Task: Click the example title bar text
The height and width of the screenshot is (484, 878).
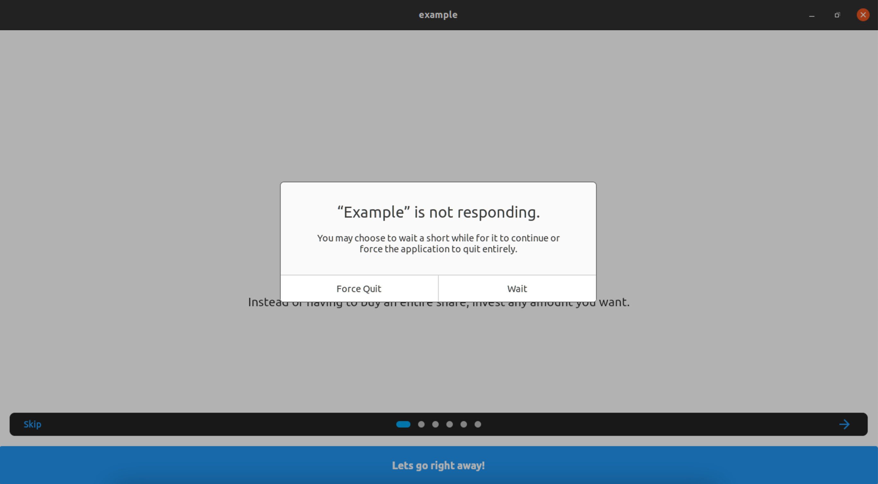Action: (x=438, y=15)
